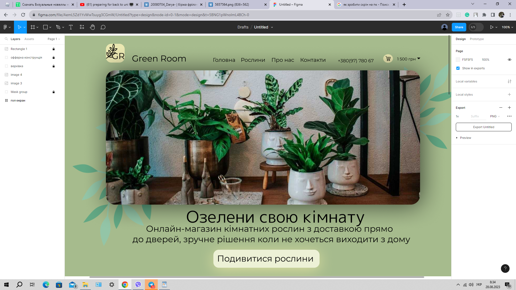The image size is (516, 290).
Task: Open the 100% zoom dropdown
Action: pyautogui.click(x=507, y=27)
